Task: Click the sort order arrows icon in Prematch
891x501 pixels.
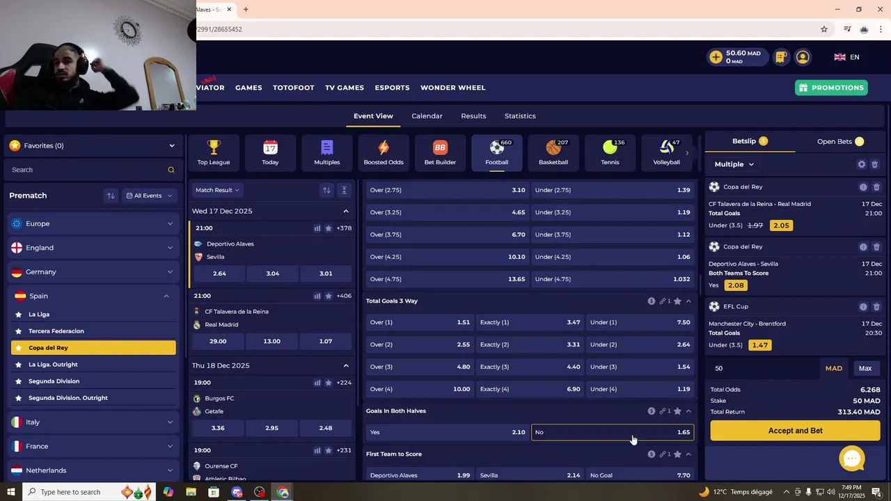Action: click(x=111, y=196)
